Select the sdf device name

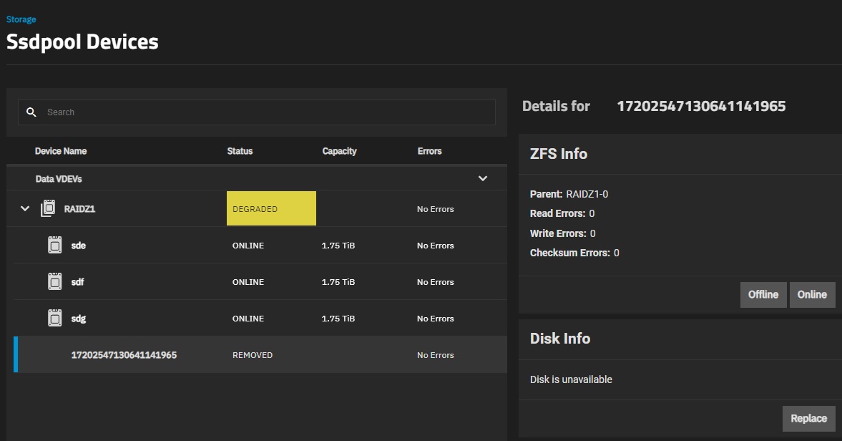pyautogui.click(x=78, y=282)
